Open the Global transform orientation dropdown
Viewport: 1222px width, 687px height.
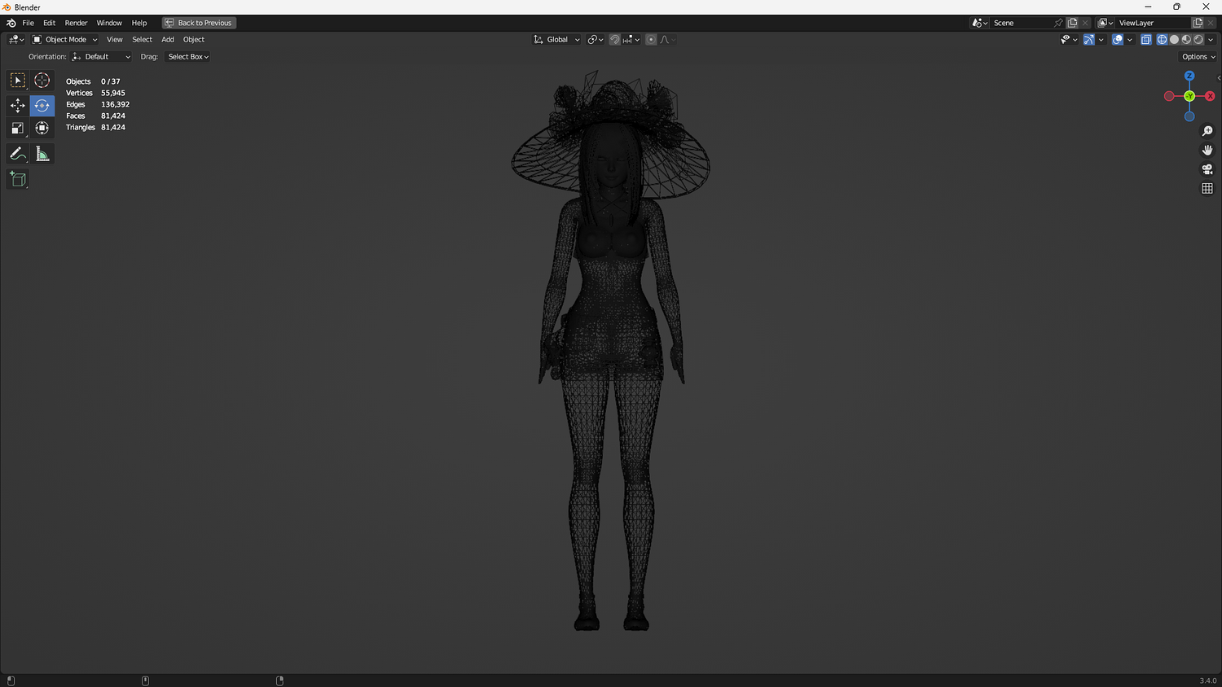[556, 40]
